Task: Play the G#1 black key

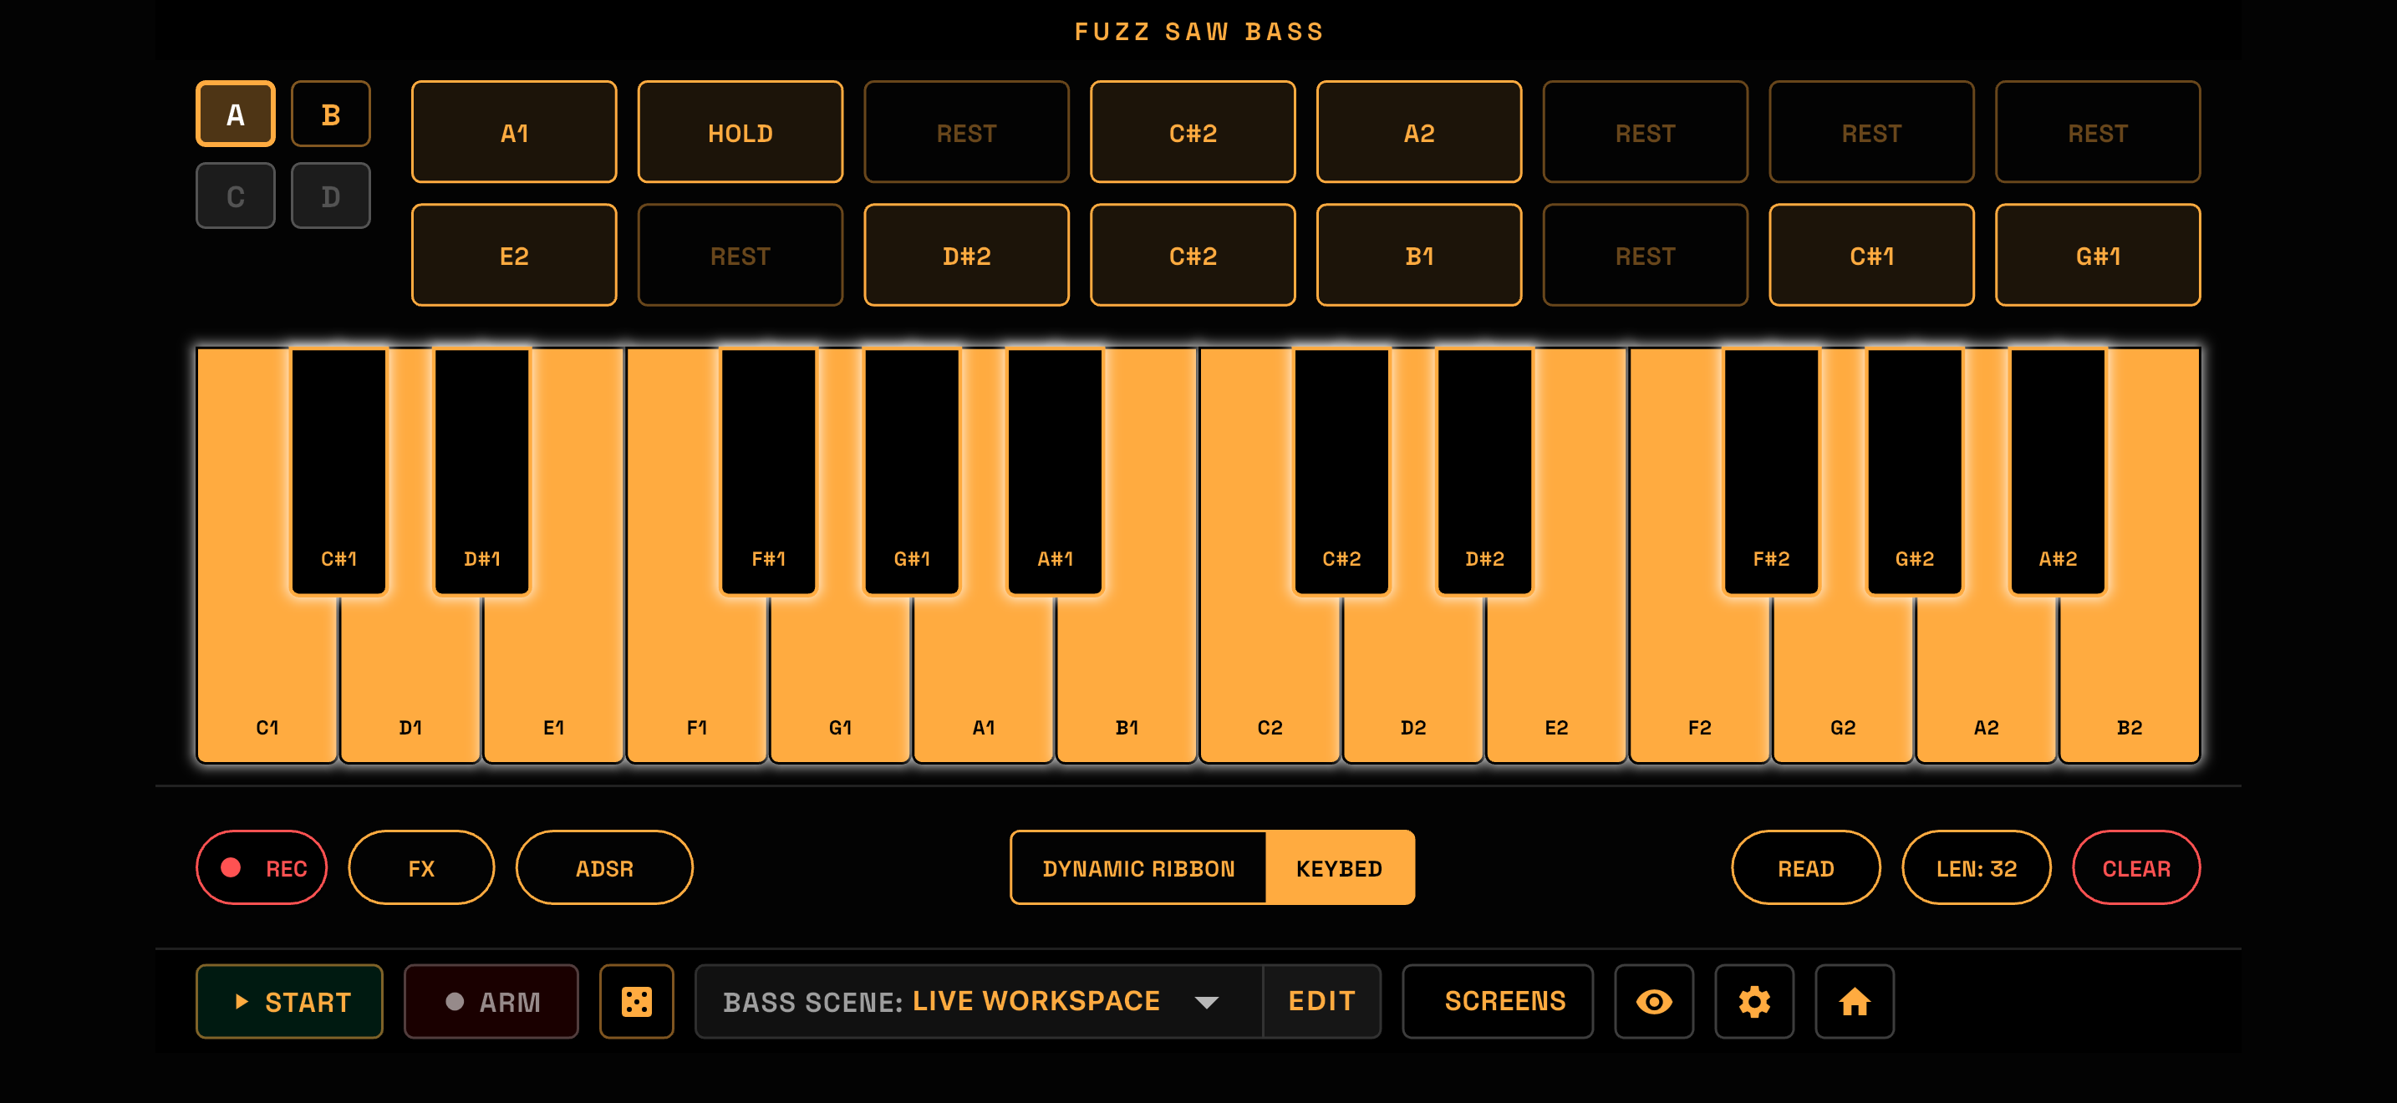Action: coord(912,471)
